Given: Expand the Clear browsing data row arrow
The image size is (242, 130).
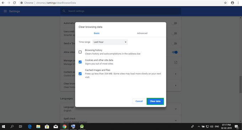Looking at the screenshot, I should coord(176,86).
